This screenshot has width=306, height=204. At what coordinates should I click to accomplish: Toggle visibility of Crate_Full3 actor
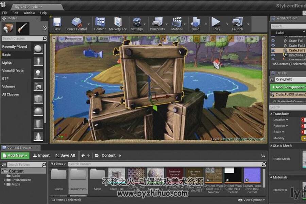(273, 50)
